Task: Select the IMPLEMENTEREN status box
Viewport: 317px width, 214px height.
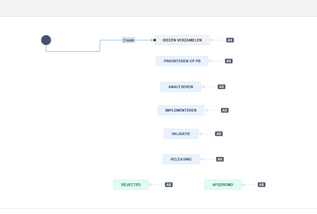Action: [181, 110]
